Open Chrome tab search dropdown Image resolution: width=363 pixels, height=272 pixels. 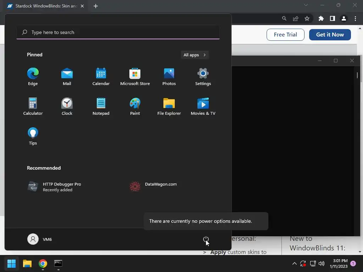306,5
